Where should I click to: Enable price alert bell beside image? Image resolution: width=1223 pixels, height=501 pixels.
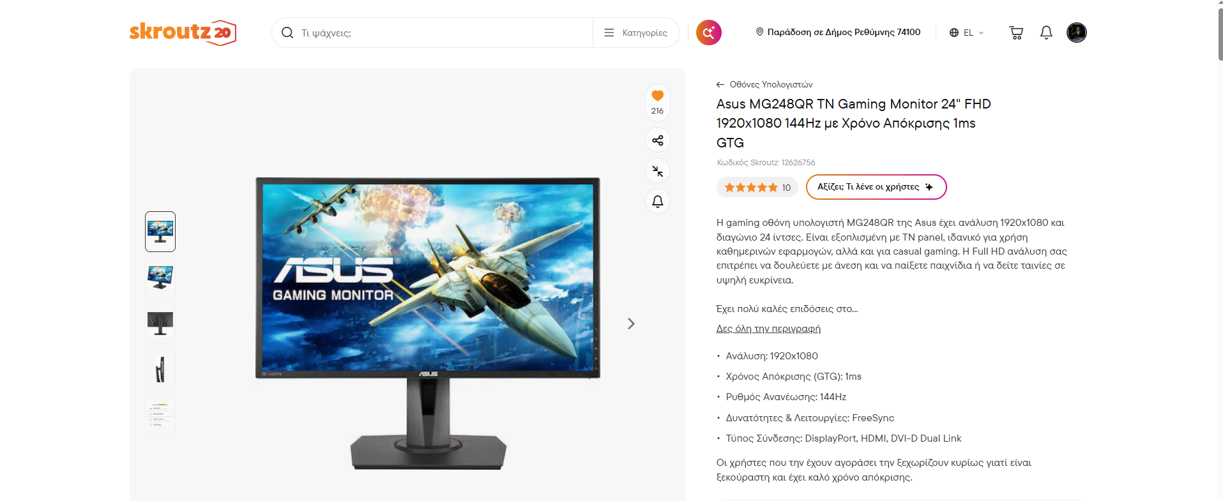click(x=658, y=202)
